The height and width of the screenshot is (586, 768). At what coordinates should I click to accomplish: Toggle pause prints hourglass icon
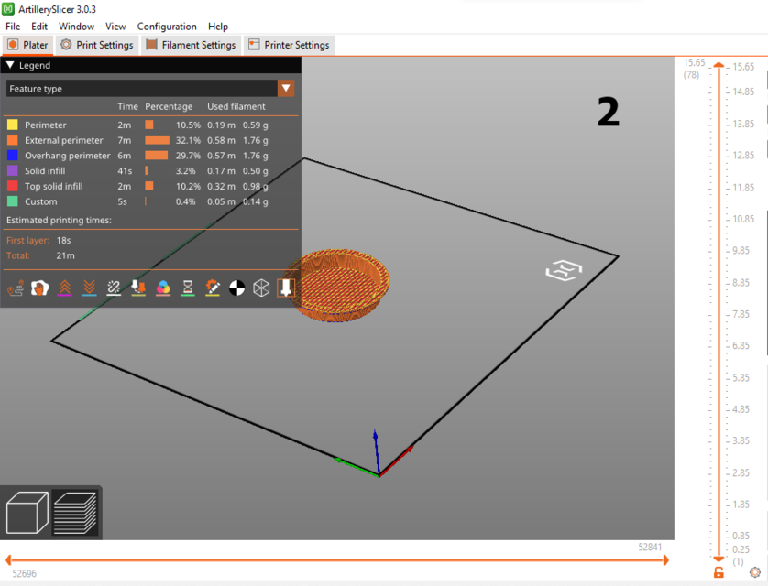pyautogui.click(x=188, y=287)
